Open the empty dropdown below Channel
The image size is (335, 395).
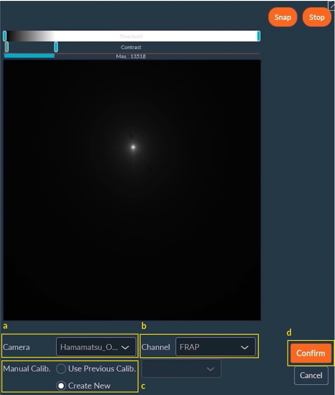click(x=181, y=369)
